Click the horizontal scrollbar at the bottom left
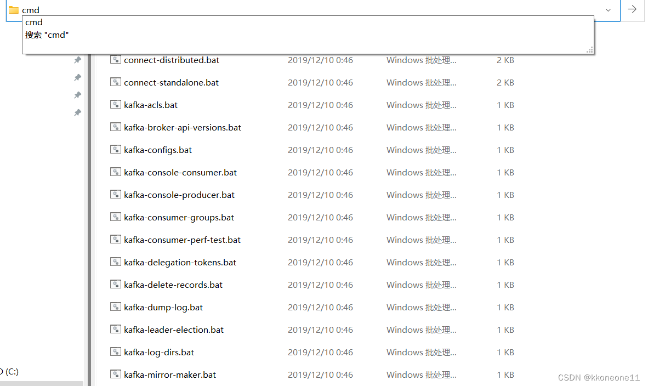This screenshot has height=386, width=648. (42, 383)
